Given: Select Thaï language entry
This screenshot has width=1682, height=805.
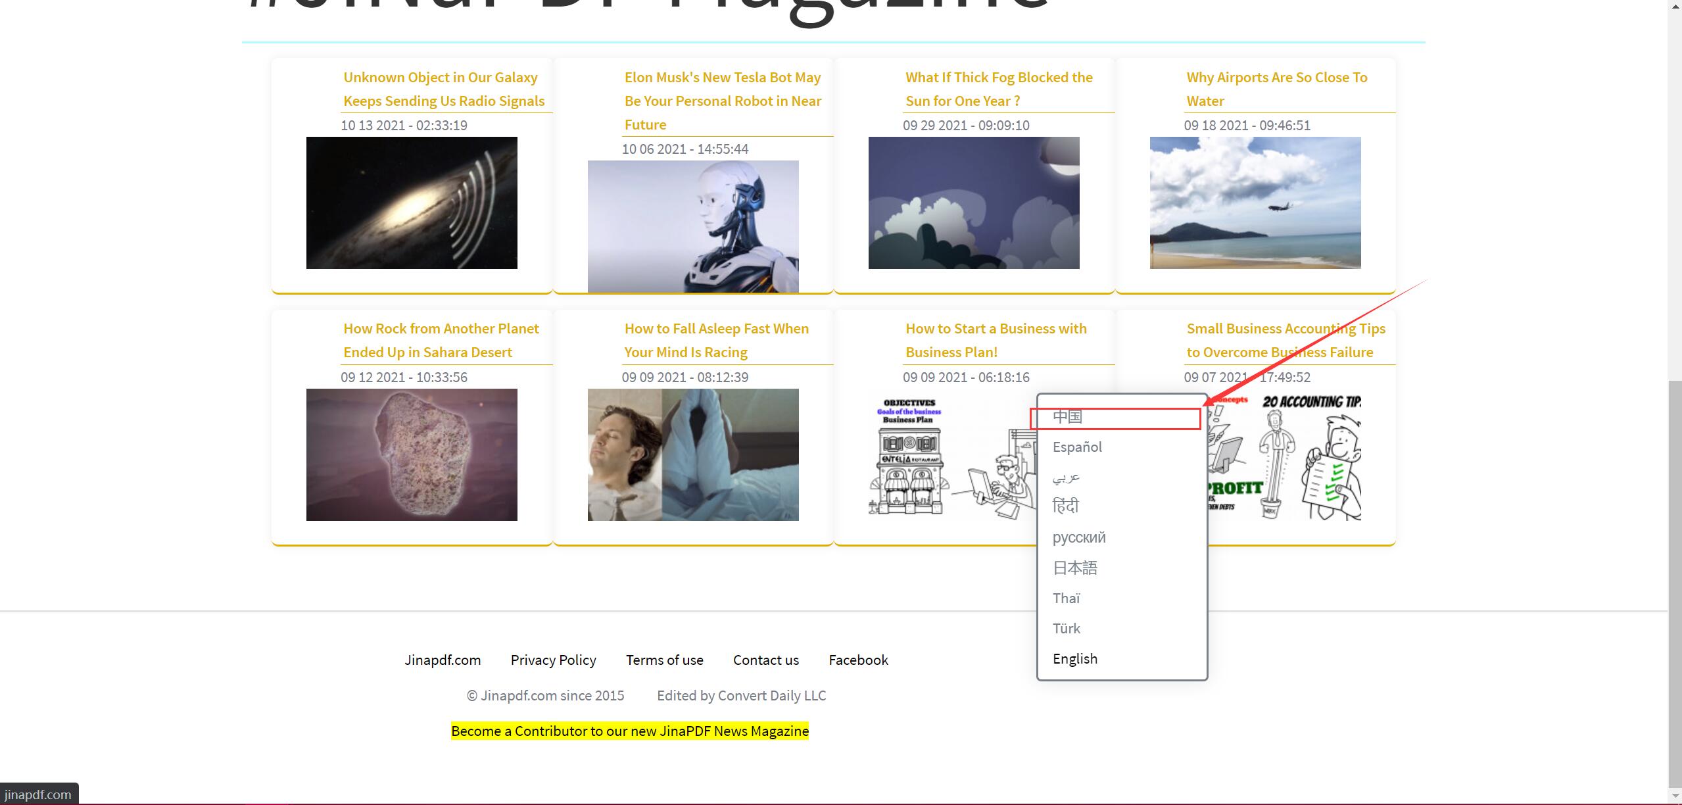Looking at the screenshot, I should pyautogui.click(x=1066, y=598).
